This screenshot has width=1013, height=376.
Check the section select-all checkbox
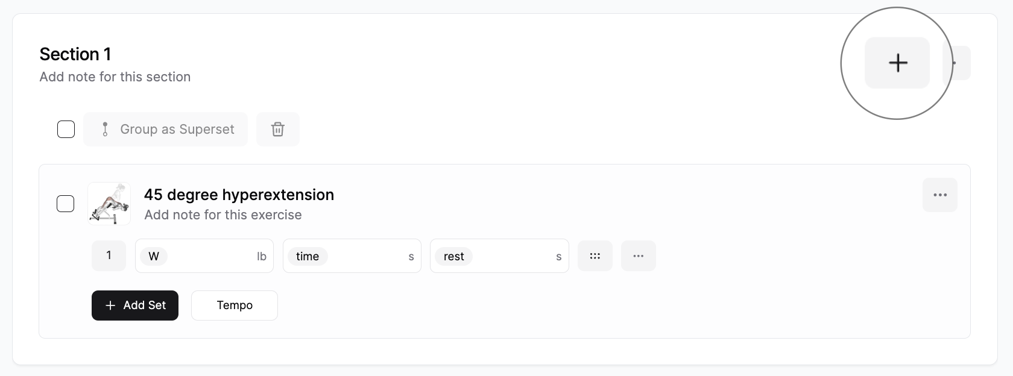(65, 129)
